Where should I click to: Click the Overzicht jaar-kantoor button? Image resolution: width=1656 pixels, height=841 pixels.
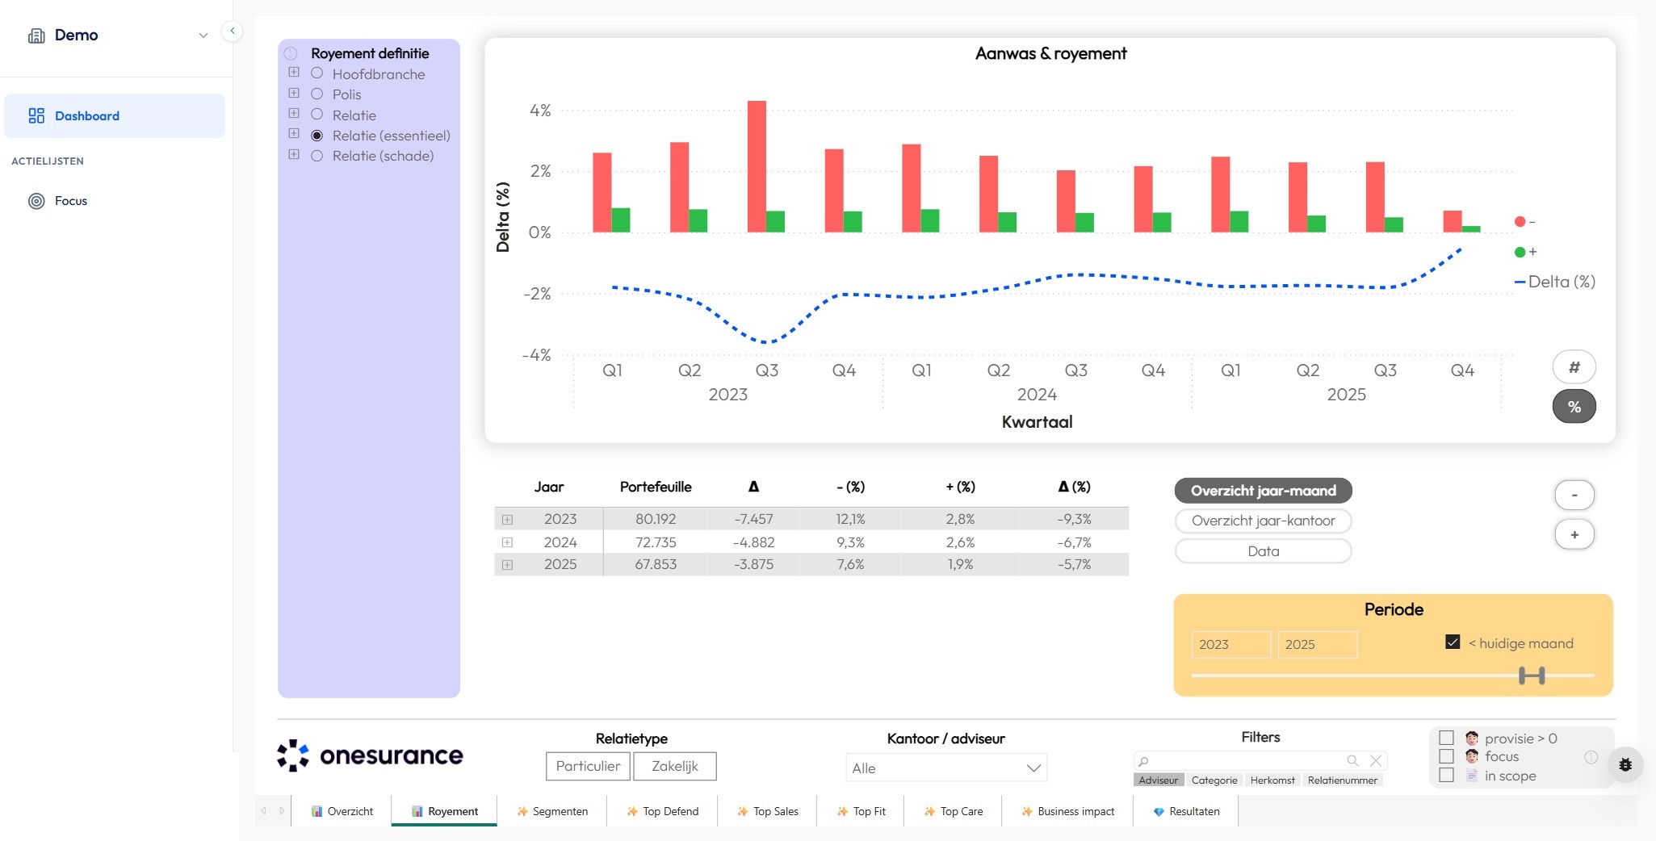click(1262, 521)
